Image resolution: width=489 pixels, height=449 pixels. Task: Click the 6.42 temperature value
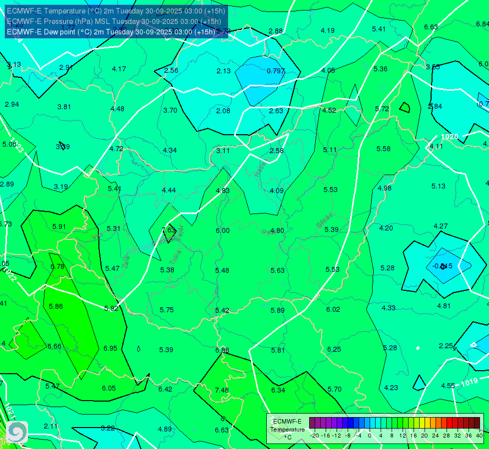[x=165, y=389]
